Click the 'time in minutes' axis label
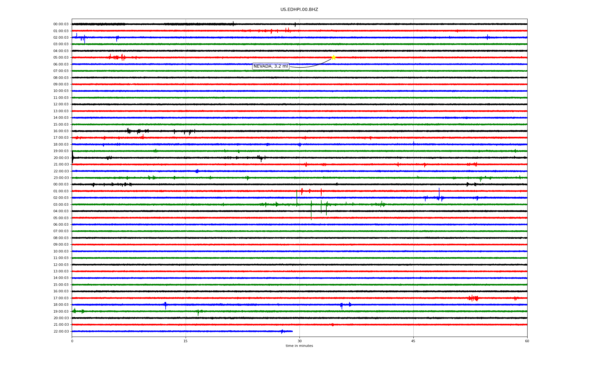 click(299, 346)
